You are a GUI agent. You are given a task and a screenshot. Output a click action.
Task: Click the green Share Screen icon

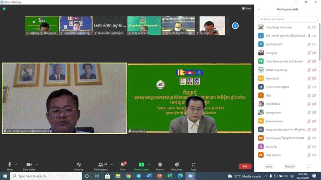tap(141, 166)
